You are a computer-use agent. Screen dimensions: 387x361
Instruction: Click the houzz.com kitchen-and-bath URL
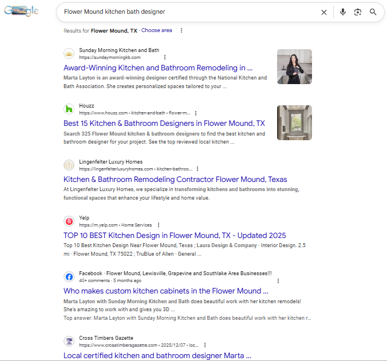[x=135, y=113]
